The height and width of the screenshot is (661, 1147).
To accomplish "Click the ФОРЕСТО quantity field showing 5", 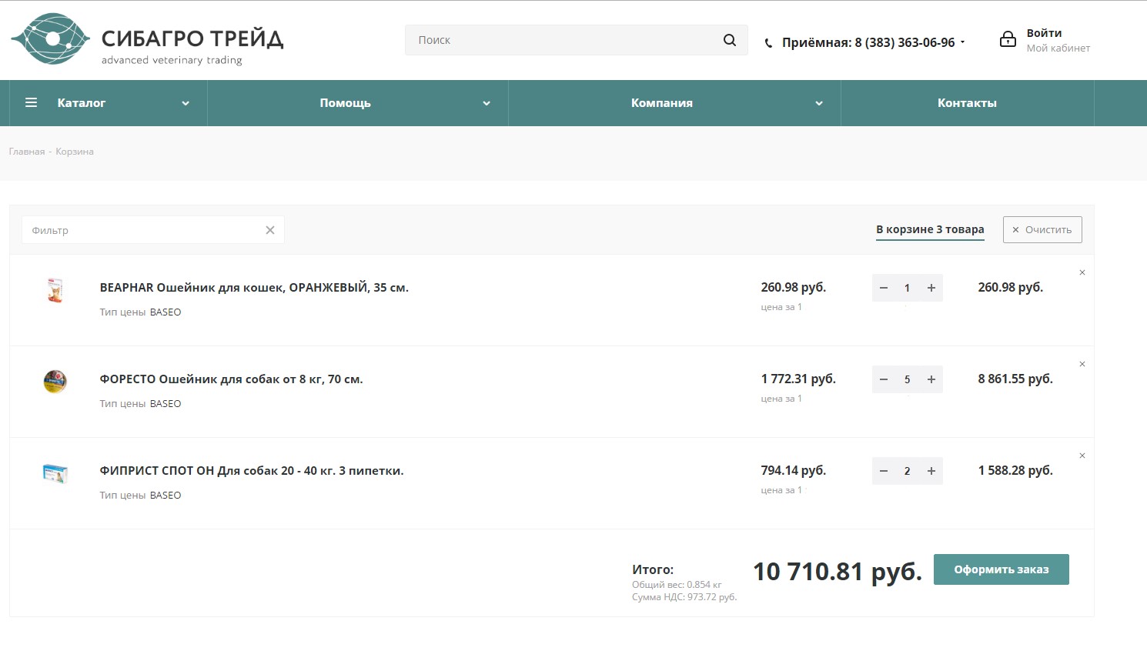I will (x=907, y=379).
